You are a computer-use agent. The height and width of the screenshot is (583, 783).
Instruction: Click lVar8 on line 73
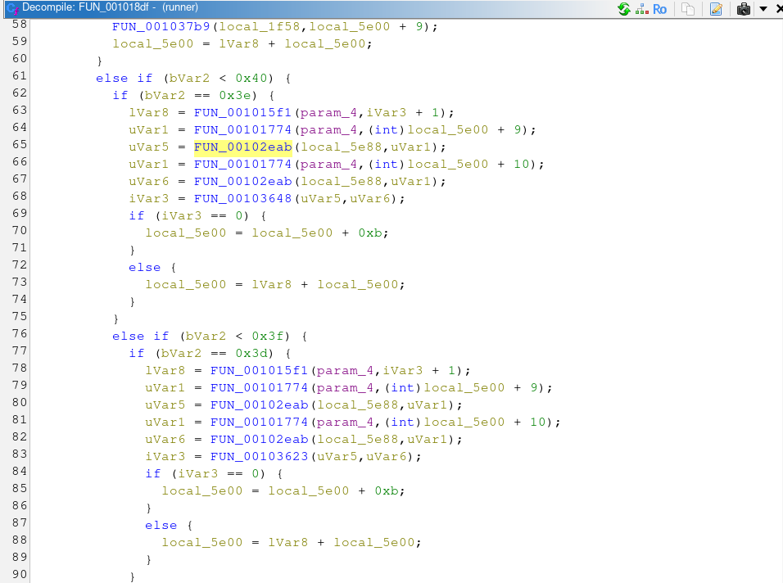(271, 285)
